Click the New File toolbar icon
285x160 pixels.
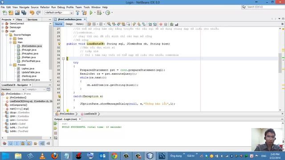point(5,13)
